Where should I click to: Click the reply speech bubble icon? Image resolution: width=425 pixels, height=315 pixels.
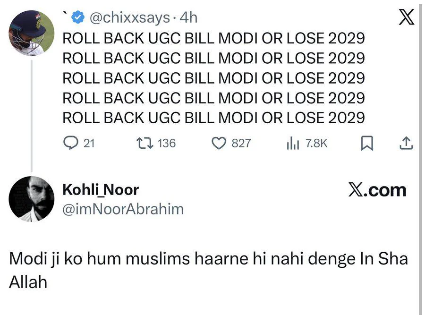pos(71,143)
